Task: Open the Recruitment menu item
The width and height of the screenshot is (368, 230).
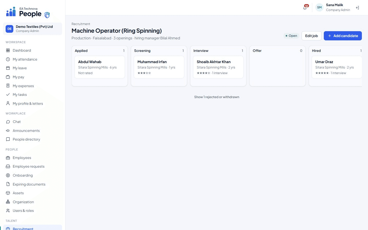Action: [x=32, y=228]
